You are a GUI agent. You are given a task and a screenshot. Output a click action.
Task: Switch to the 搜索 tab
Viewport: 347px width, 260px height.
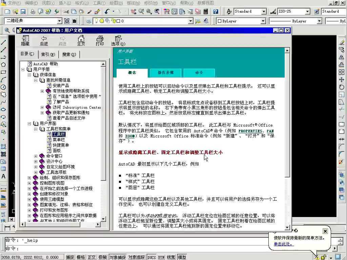point(69,55)
